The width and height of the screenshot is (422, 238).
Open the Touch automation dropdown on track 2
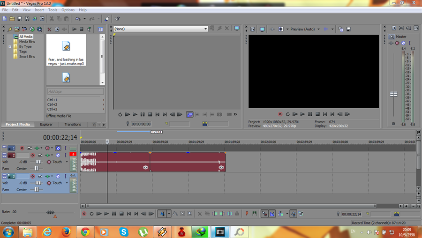point(67,162)
